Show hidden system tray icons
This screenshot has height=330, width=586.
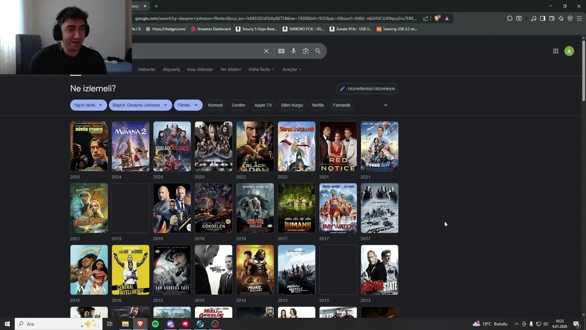click(516, 324)
